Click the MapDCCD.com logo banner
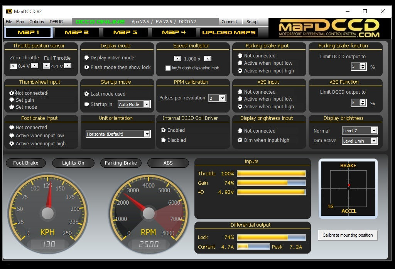Screen dimensions: 395x269 click(x=329, y=29)
